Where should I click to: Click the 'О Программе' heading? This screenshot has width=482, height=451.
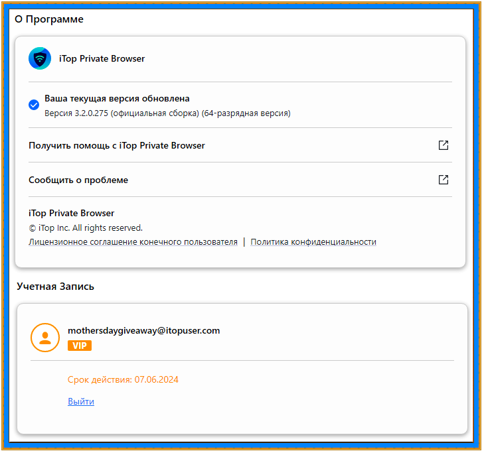tap(49, 19)
